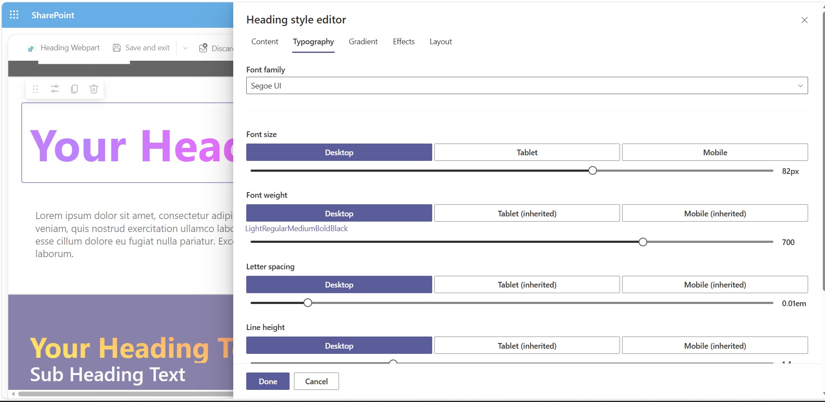Select Tablet (inherited) under Font weight

527,213
